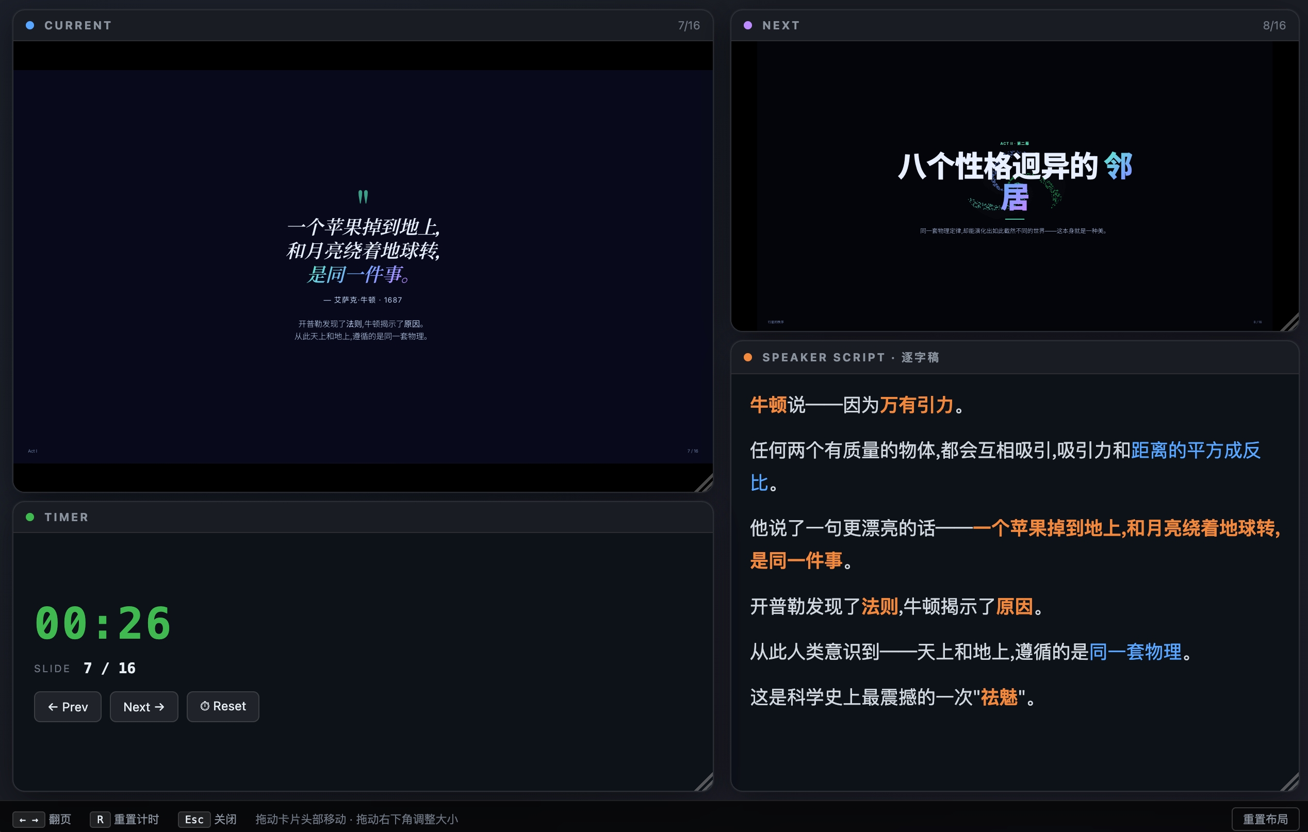Click the blue dot in CURRENT header
The height and width of the screenshot is (832, 1308).
pos(30,25)
